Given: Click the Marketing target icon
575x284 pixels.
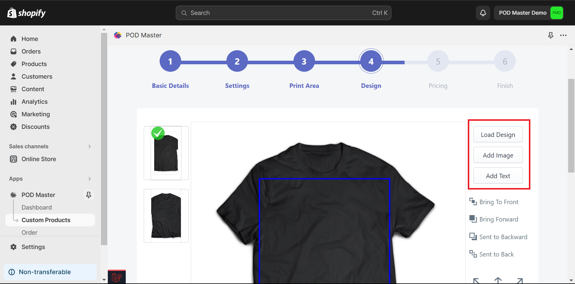Looking at the screenshot, I should (13, 114).
